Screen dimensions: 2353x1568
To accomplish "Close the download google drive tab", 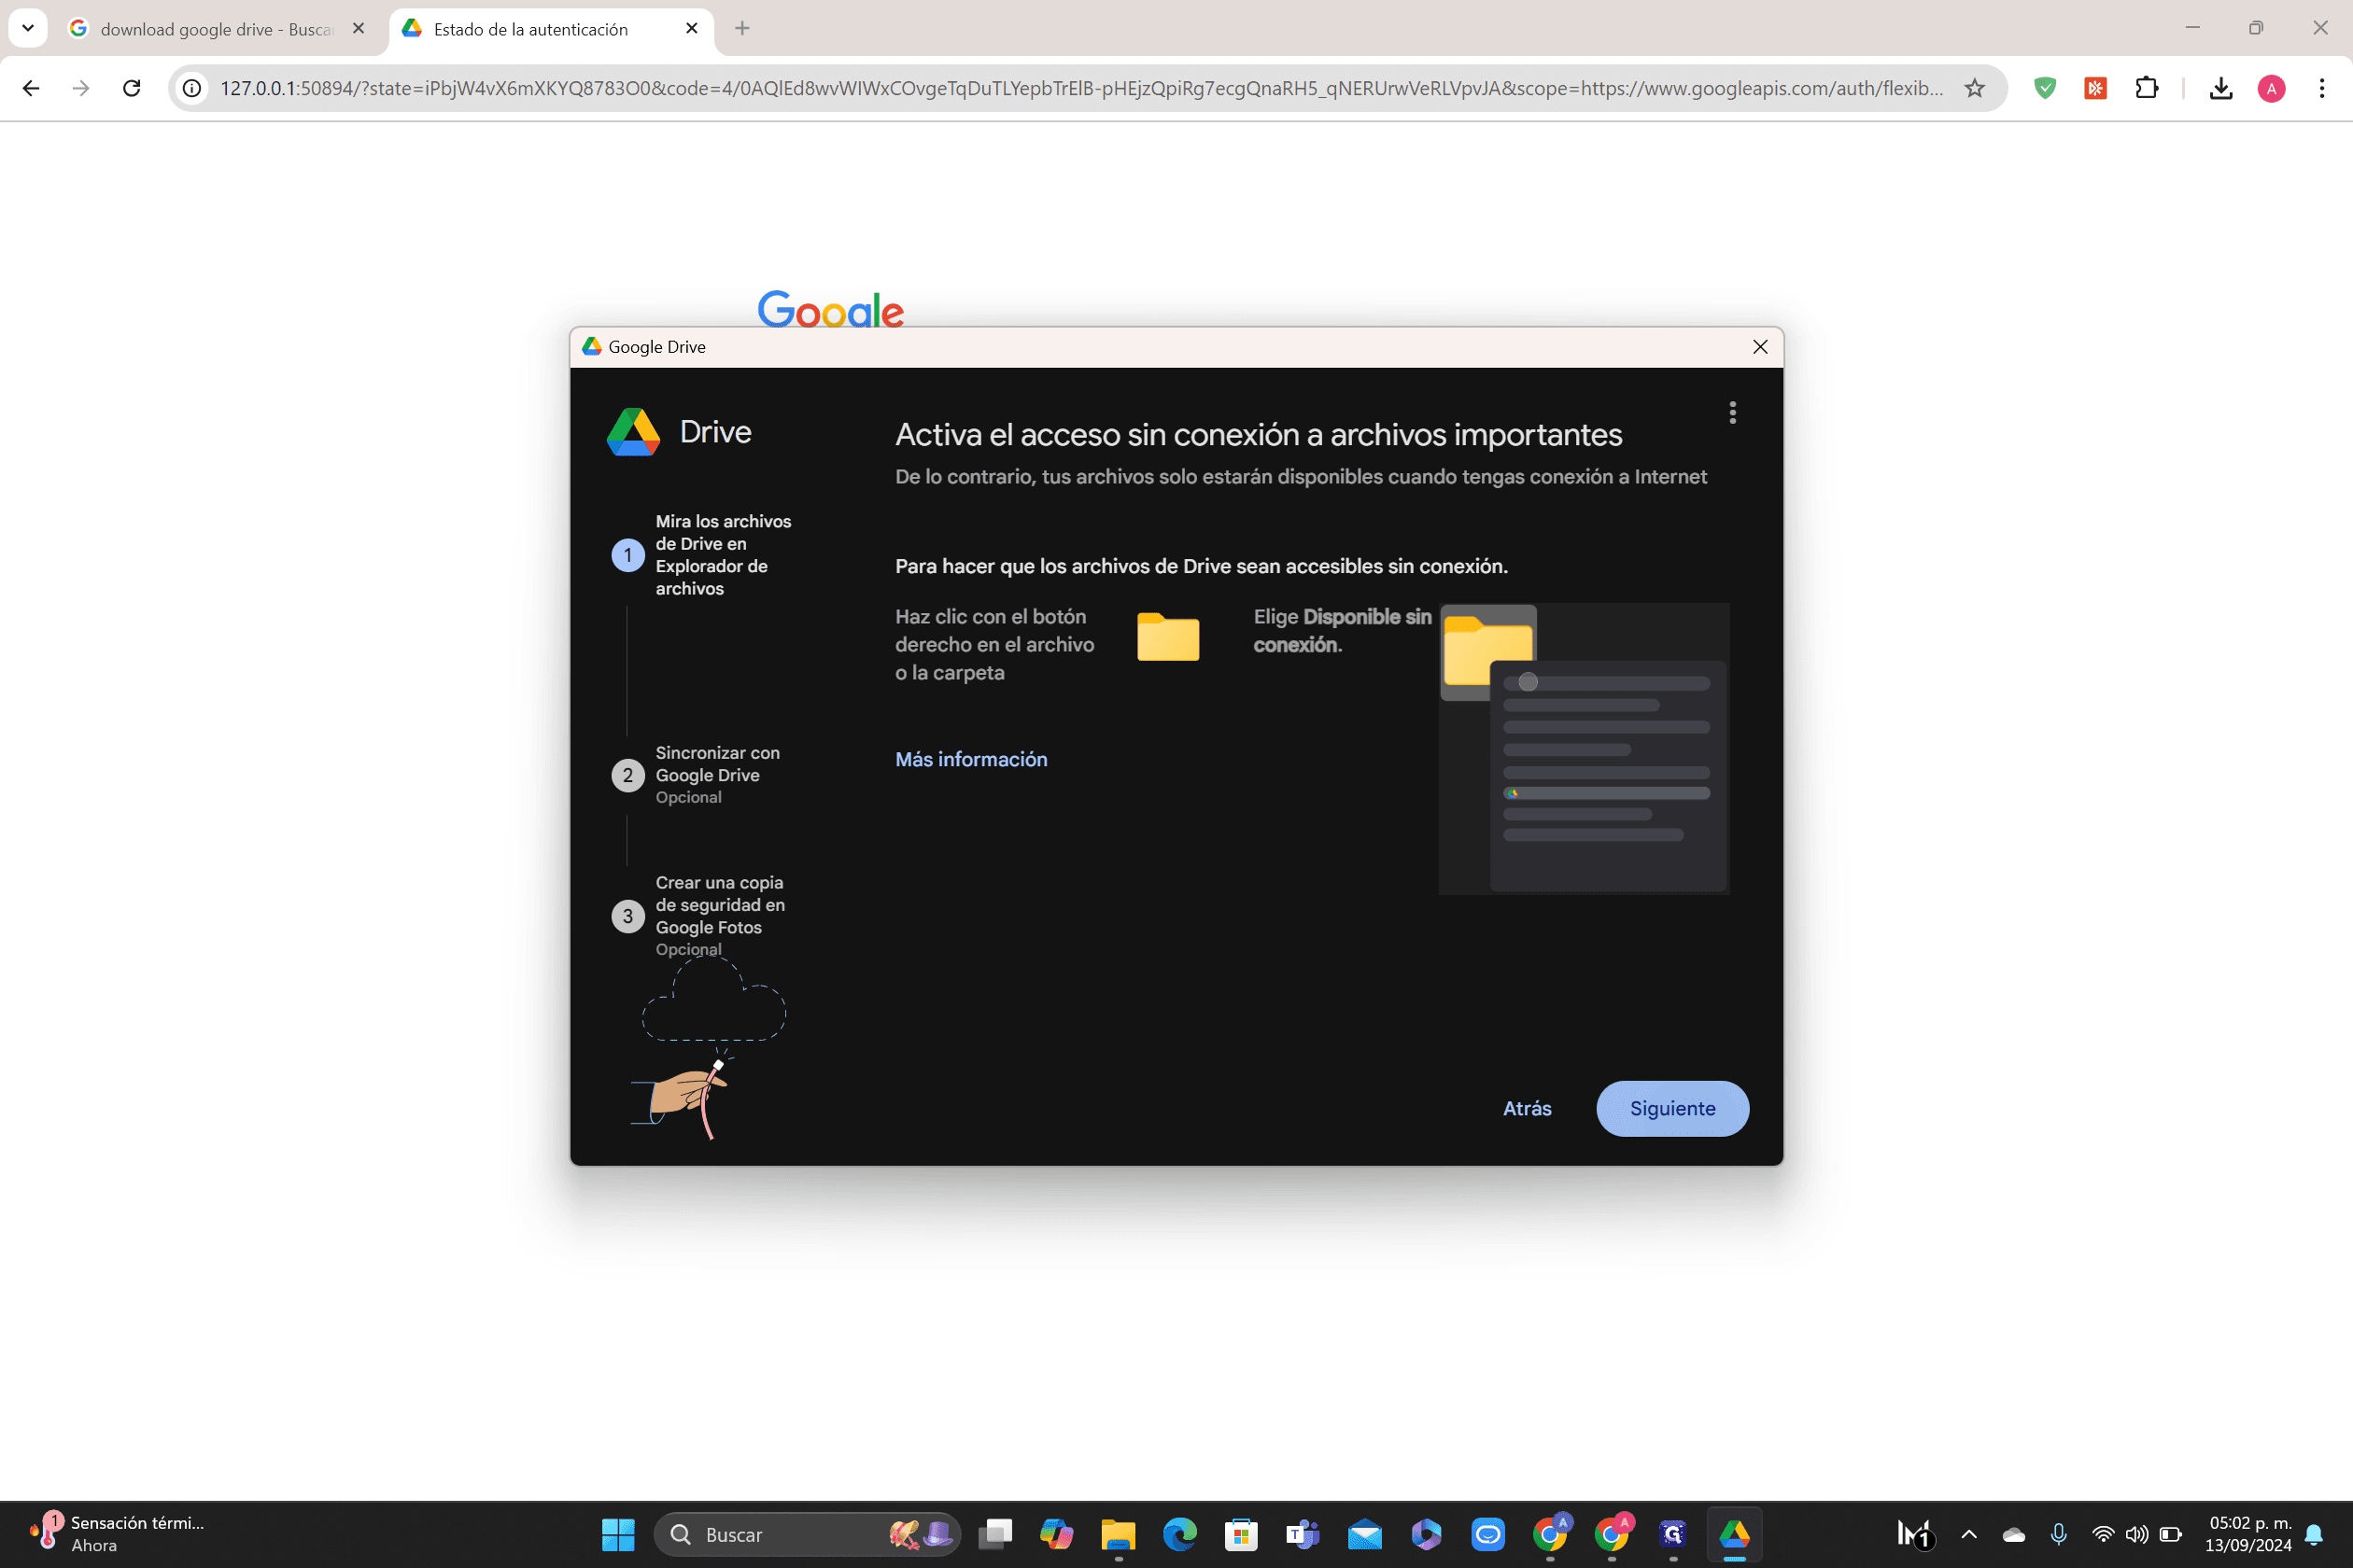I will 359,29.
